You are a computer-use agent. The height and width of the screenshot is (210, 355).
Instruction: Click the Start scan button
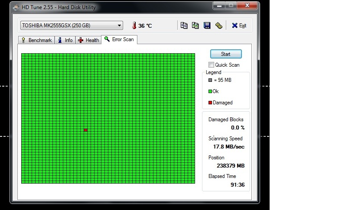(226, 54)
